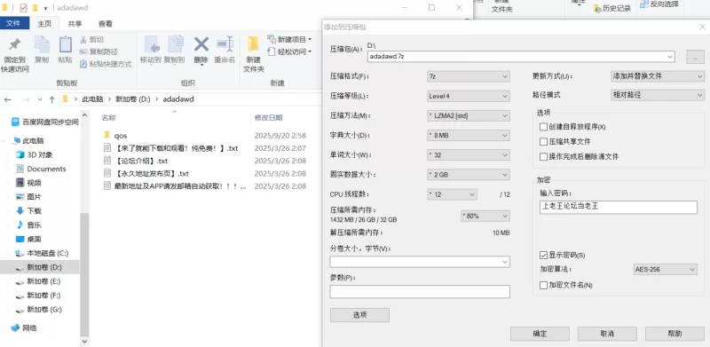Open 压缩等级 Level 4 dropdown
710x347 pixels.
pyautogui.click(x=469, y=96)
